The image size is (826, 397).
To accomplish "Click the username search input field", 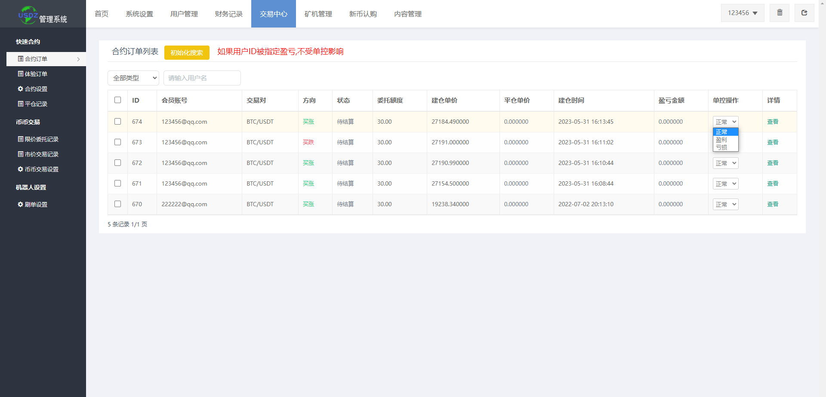I will click(x=202, y=78).
